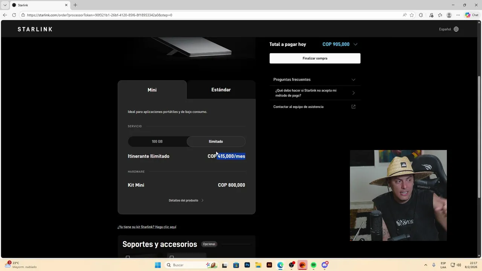Screen dimensions: 482x271
Task: Click the external link icon next to Contactar
Action: (x=353, y=107)
